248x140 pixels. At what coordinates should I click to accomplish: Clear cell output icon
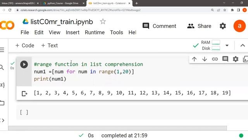[24, 93]
